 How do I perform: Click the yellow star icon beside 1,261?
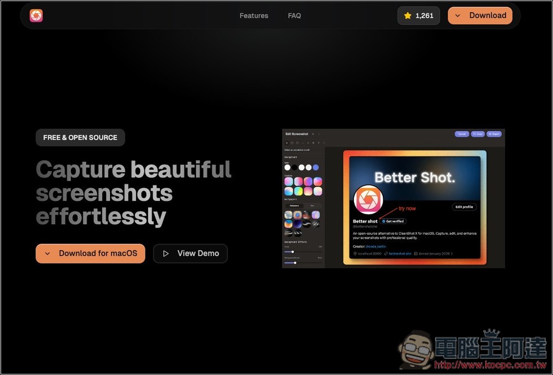tap(408, 15)
